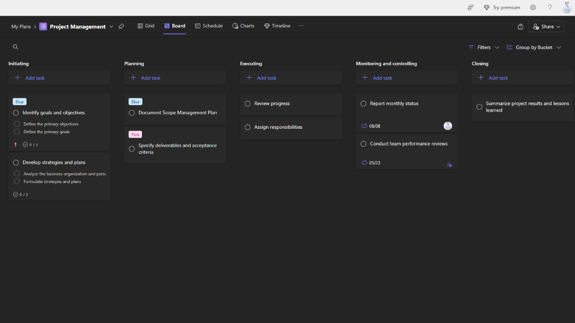Click Blue label on Document Scope card

(135, 102)
